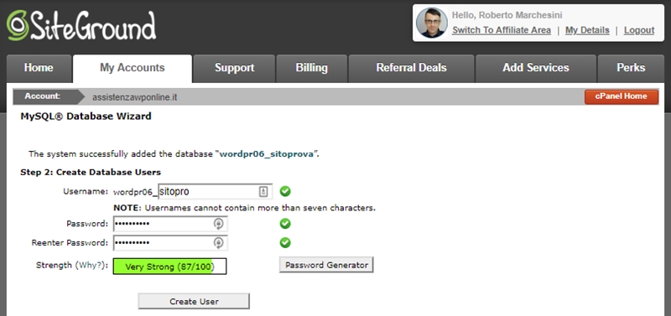Click the Hello, Roberto Marchesini greeting

click(x=507, y=15)
